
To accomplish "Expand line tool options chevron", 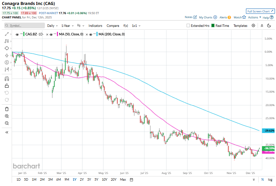I will point(11,34).
